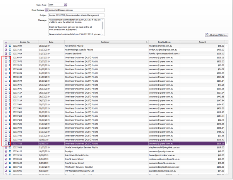The height and width of the screenshot is (180, 233).
Task: Toggle the select-all checkbox in table header
Action: coord(6,42)
